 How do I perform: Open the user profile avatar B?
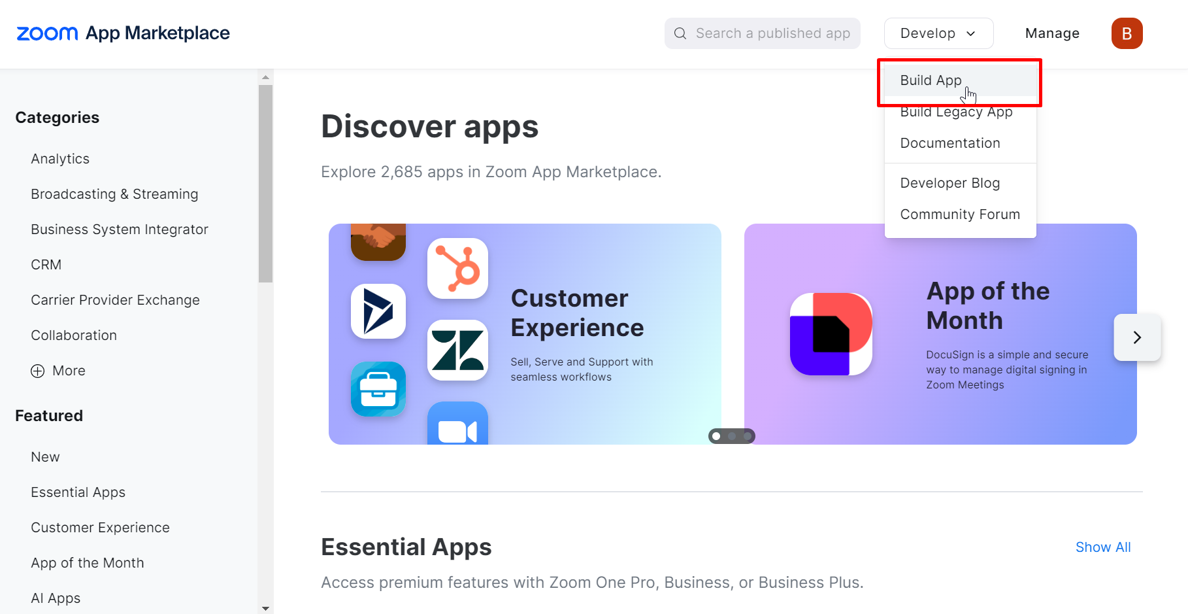click(1127, 33)
